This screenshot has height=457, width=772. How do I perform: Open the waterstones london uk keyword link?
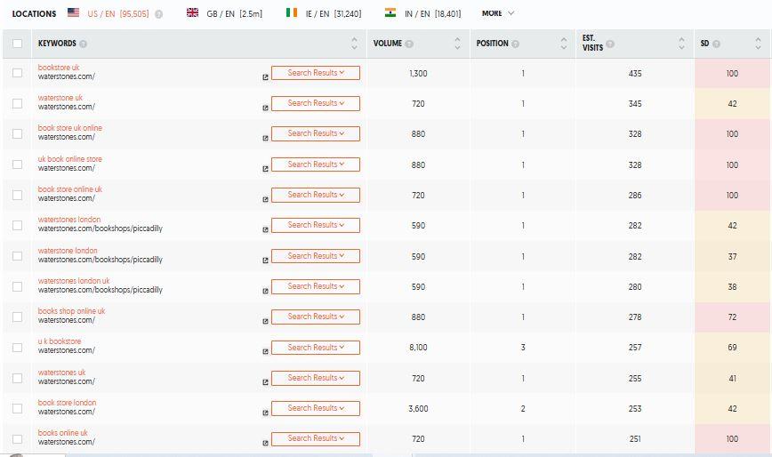(74, 280)
